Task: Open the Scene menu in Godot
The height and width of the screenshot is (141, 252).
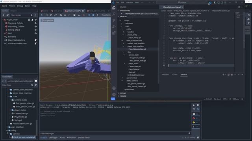Action: point(4,6)
